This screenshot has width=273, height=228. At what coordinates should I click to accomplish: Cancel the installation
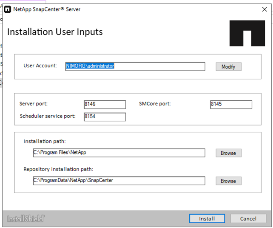[248, 219]
